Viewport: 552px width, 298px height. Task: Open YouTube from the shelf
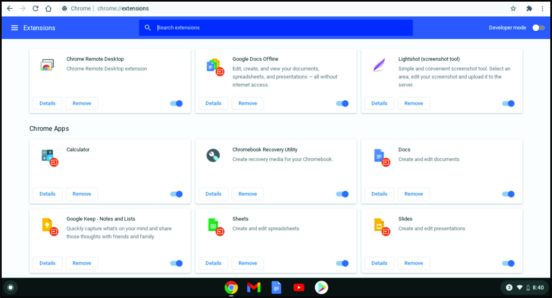(299, 287)
